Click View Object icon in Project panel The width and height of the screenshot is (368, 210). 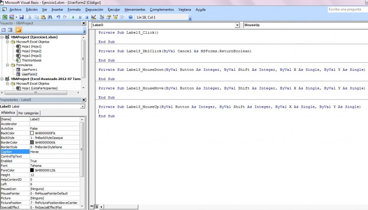pyautogui.click(x=10, y=30)
